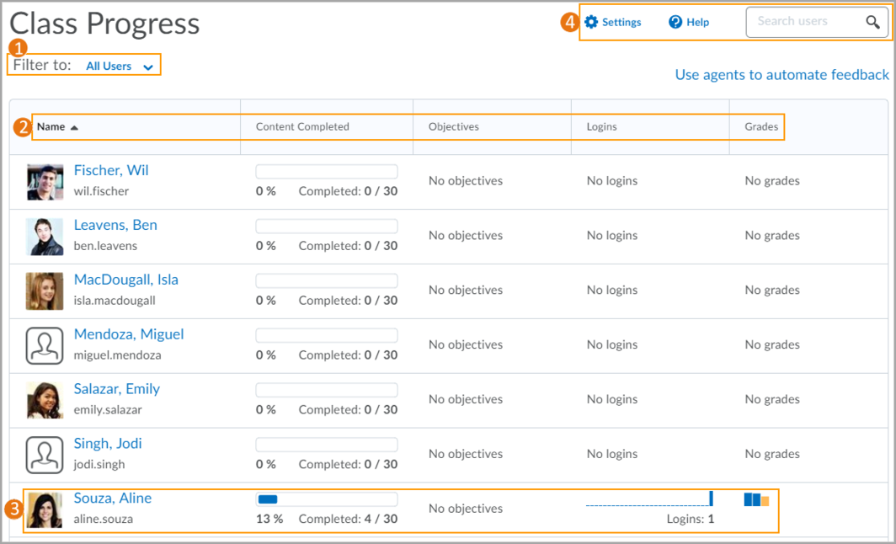Click the jodi.singh username text
Viewport: 896px width, 544px height.
(99, 465)
